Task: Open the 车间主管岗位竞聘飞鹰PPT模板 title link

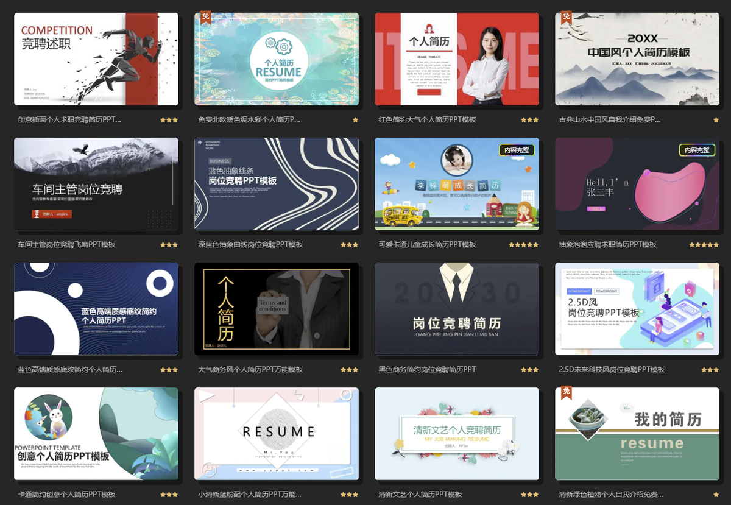Action: coord(67,245)
